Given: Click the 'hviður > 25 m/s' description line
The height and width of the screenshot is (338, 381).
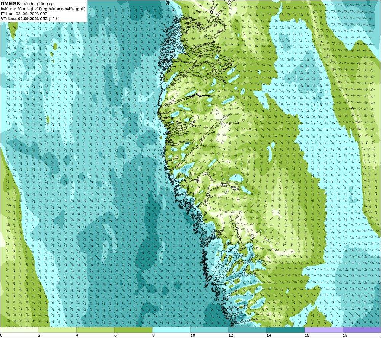Looking at the screenshot, I should 43,9.
